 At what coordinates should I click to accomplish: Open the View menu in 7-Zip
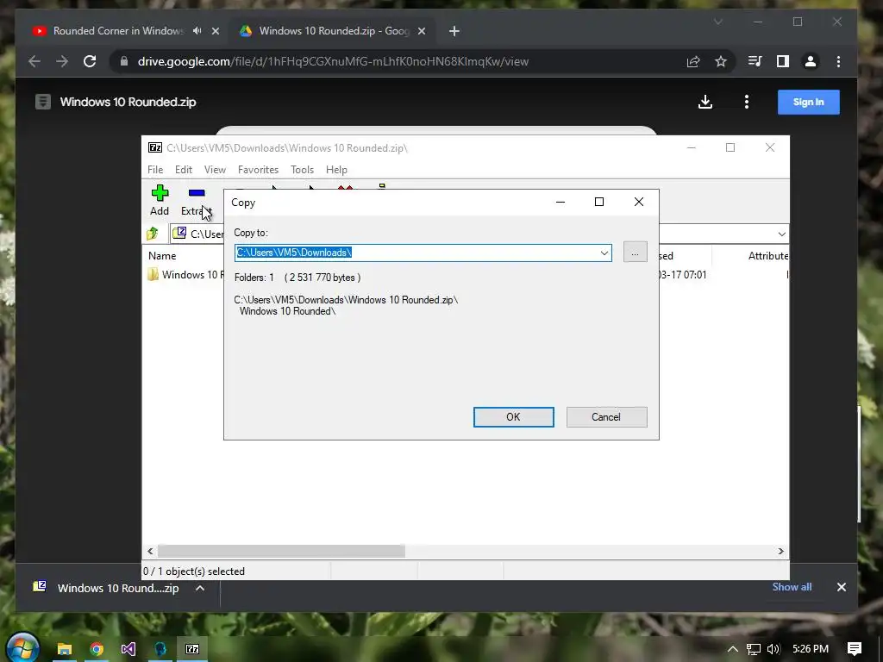215,170
